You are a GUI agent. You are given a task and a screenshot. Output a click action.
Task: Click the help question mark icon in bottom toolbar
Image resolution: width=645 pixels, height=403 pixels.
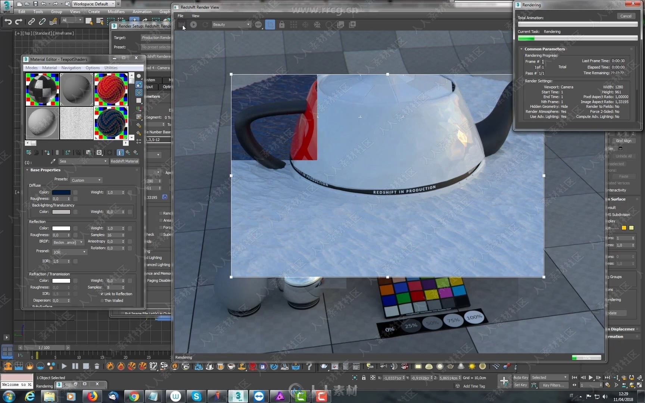click(x=309, y=366)
